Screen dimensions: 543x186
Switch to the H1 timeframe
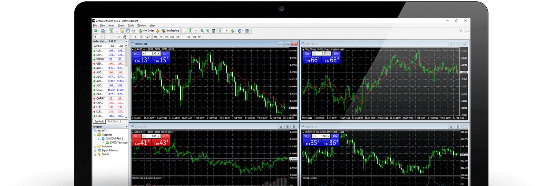click(x=178, y=37)
